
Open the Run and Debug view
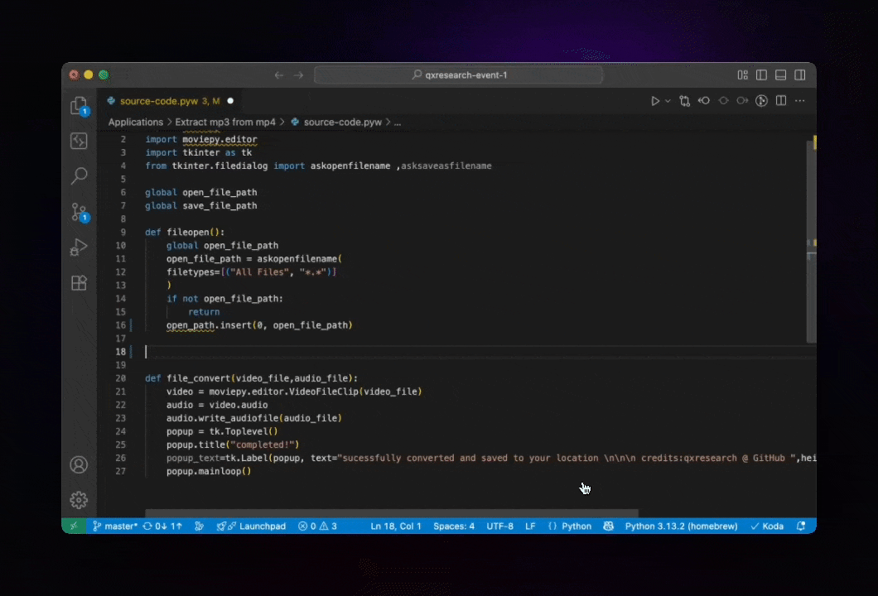pyautogui.click(x=79, y=248)
